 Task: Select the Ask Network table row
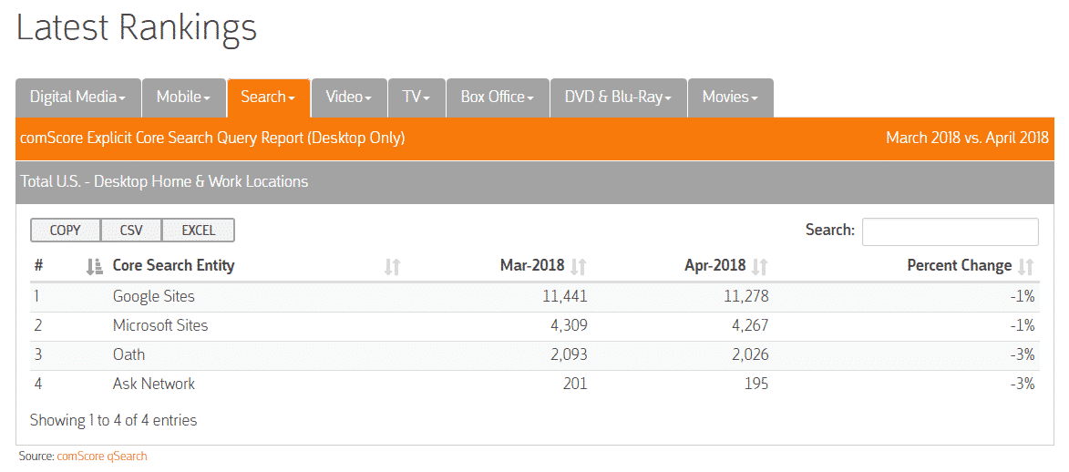coord(534,384)
